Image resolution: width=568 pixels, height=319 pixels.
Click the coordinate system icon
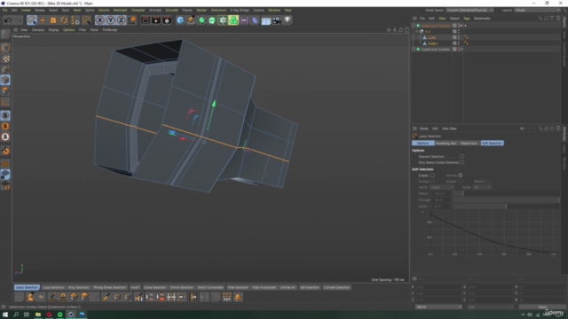click(x=132, y=20)
